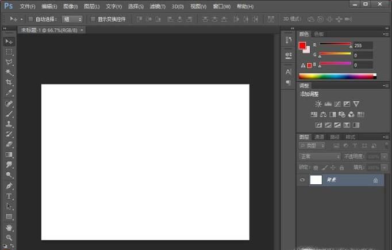Select the Crop tool
The image size is (392, 250).
click(9, 82)
